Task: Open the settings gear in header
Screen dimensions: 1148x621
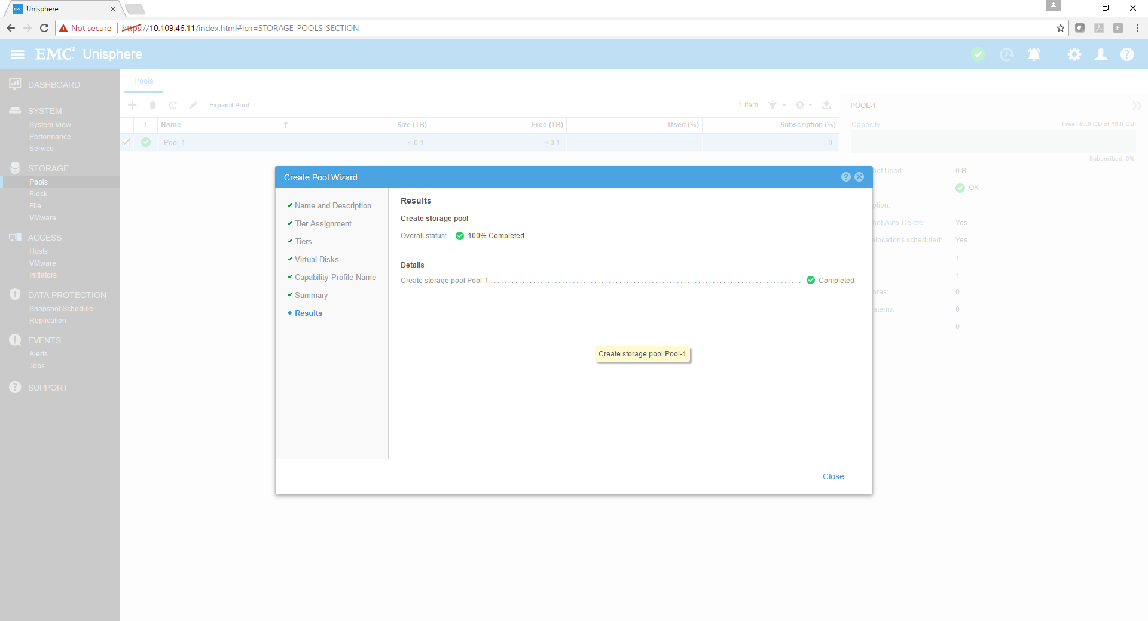Action: click(1074, 54)
